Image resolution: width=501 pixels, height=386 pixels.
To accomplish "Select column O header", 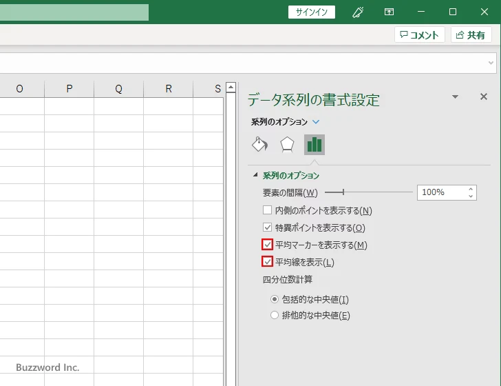I will click(20, 89).
